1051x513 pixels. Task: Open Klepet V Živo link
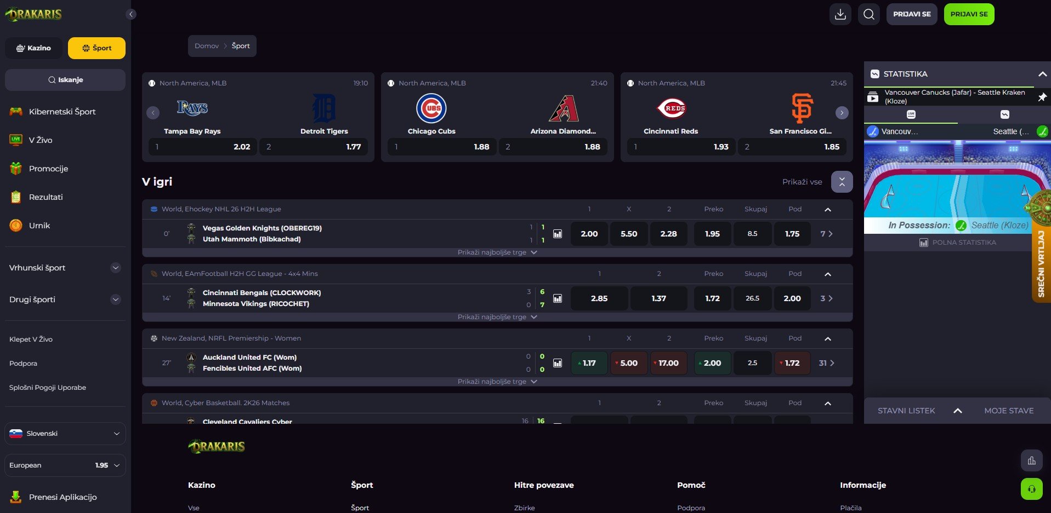tap(31, 339)
